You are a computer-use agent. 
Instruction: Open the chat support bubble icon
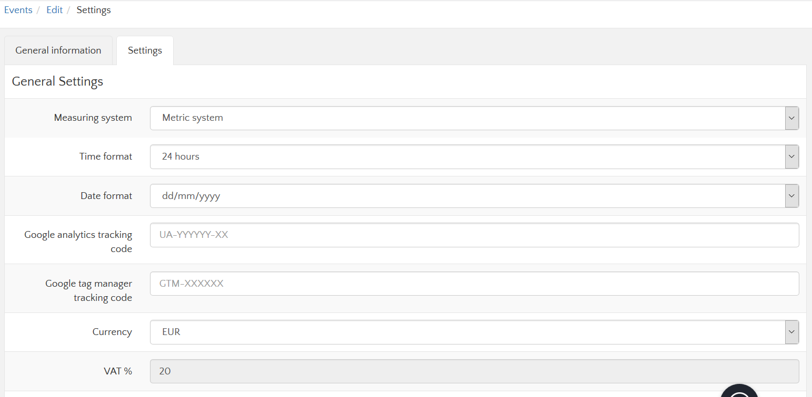[739, 392]
